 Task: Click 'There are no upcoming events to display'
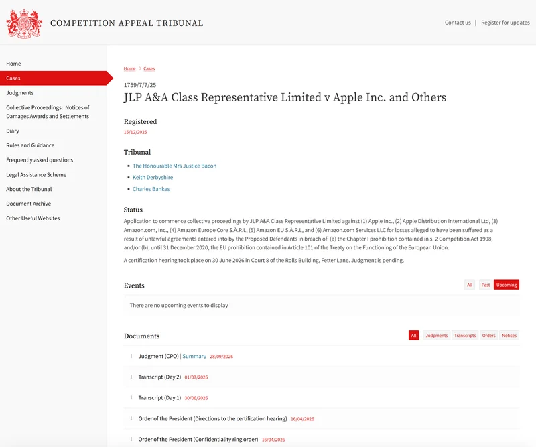click(179, 306)
